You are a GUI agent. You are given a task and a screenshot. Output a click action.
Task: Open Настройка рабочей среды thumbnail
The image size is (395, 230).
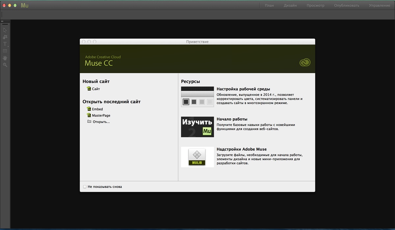click(x=197, y=97)
